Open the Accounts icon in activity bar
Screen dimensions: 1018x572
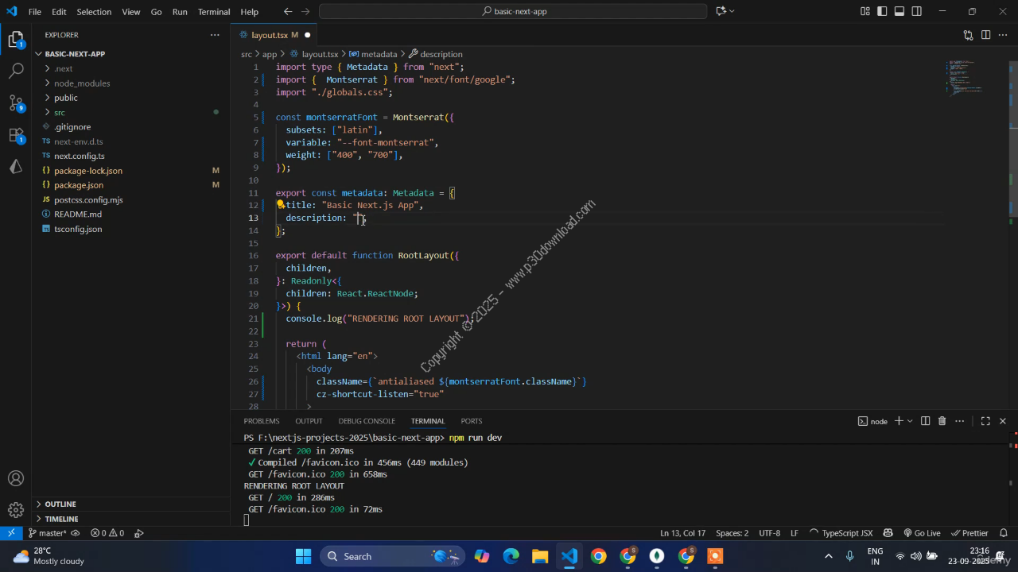click(16, 478)
